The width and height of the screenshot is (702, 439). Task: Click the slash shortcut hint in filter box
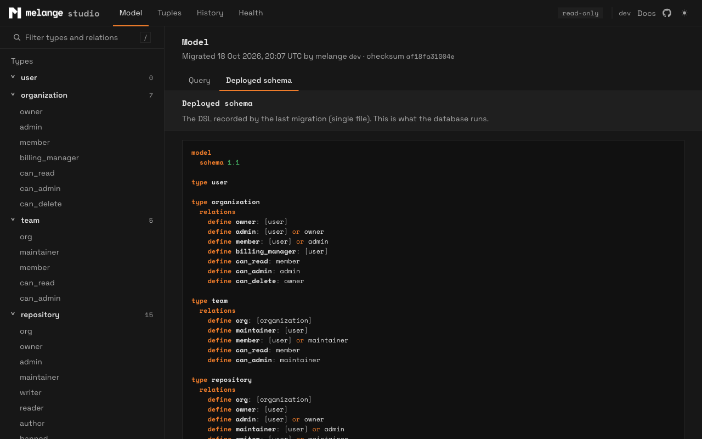point(145,37)
